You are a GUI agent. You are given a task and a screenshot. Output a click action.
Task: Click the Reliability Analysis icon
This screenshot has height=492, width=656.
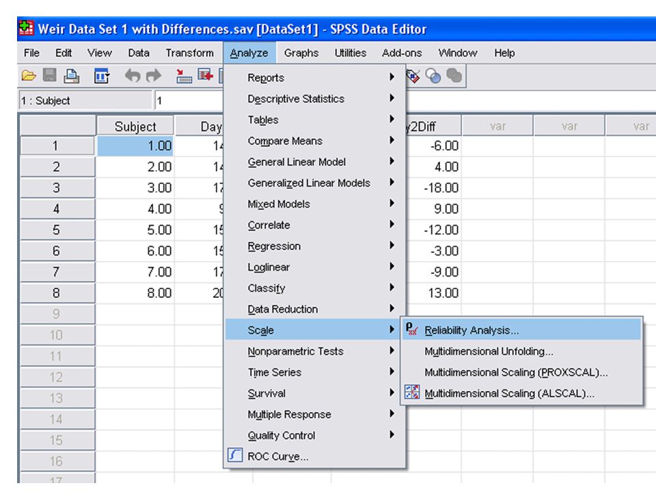[x=411, y=329]
